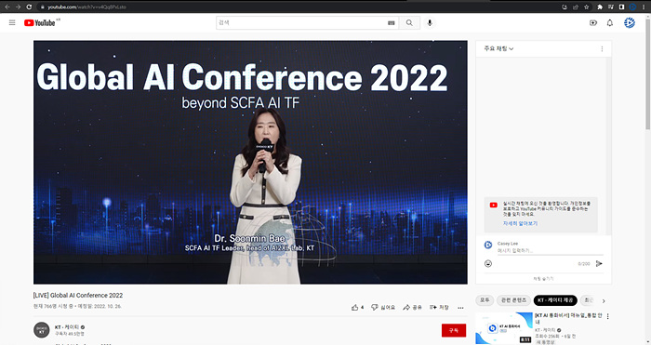Click the chat message input field
651x345 pixels.
click(x=551, y=251)
